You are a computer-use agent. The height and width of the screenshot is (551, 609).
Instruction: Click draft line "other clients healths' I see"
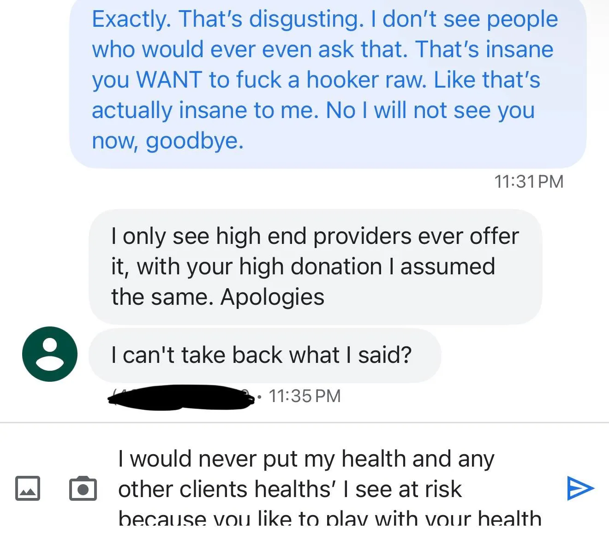(x=289, y=489)
